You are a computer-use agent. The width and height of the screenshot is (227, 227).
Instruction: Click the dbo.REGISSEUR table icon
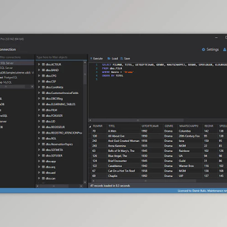click(43, 127)
